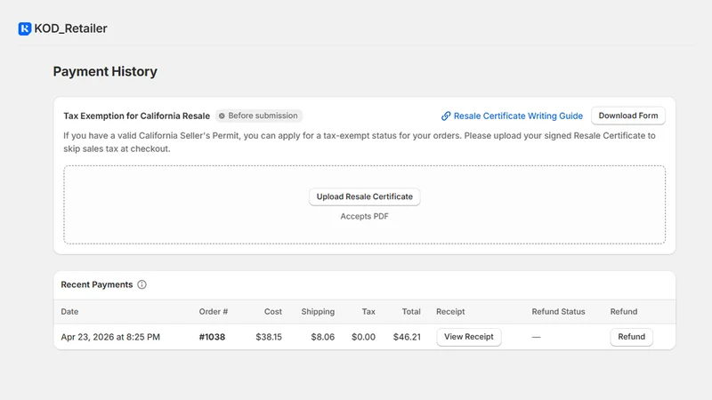Click the $46.21 total value

coord(407,337)
